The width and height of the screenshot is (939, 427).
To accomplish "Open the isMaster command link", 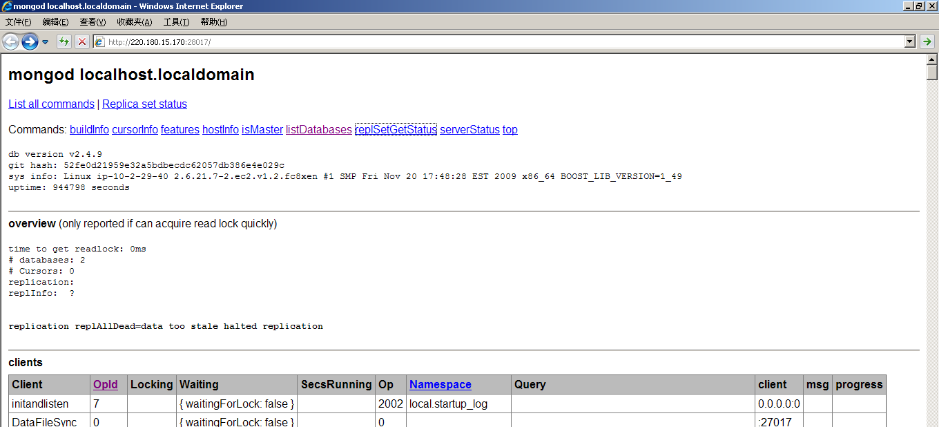I will [x=262, y=130].
